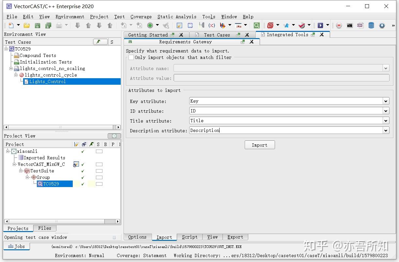
Task: Open the Key attribute dropdown
Action: point(386,101)
